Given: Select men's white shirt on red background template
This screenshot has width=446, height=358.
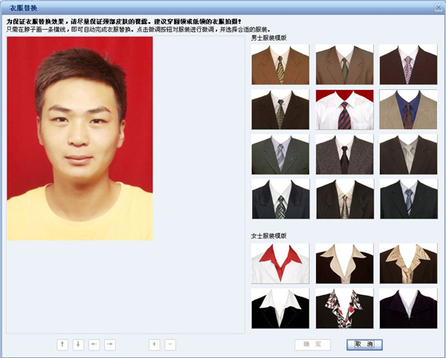Looking at the screenshot, I should (x=344, y=109).
